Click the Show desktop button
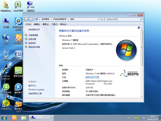The image size is (161, 121). (160, 118)
